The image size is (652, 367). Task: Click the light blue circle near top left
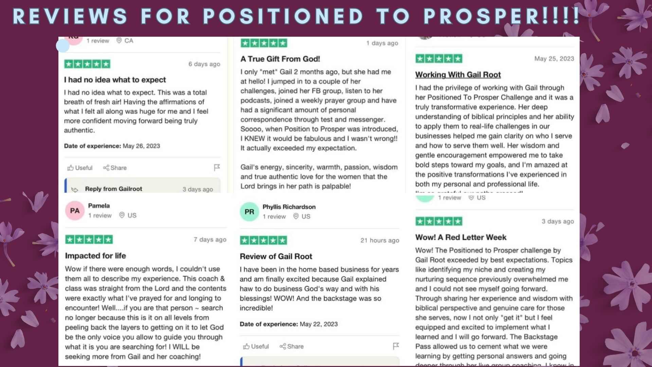point(63,46)
